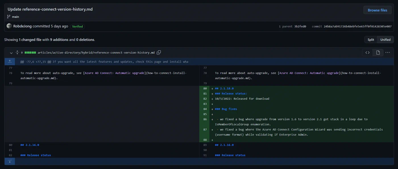Click the '### Bug fixes' added line

tap(226, 109)
